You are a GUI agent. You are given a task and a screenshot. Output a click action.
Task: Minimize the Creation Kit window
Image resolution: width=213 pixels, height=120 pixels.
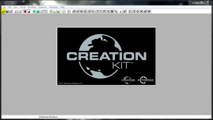[197, 2]
